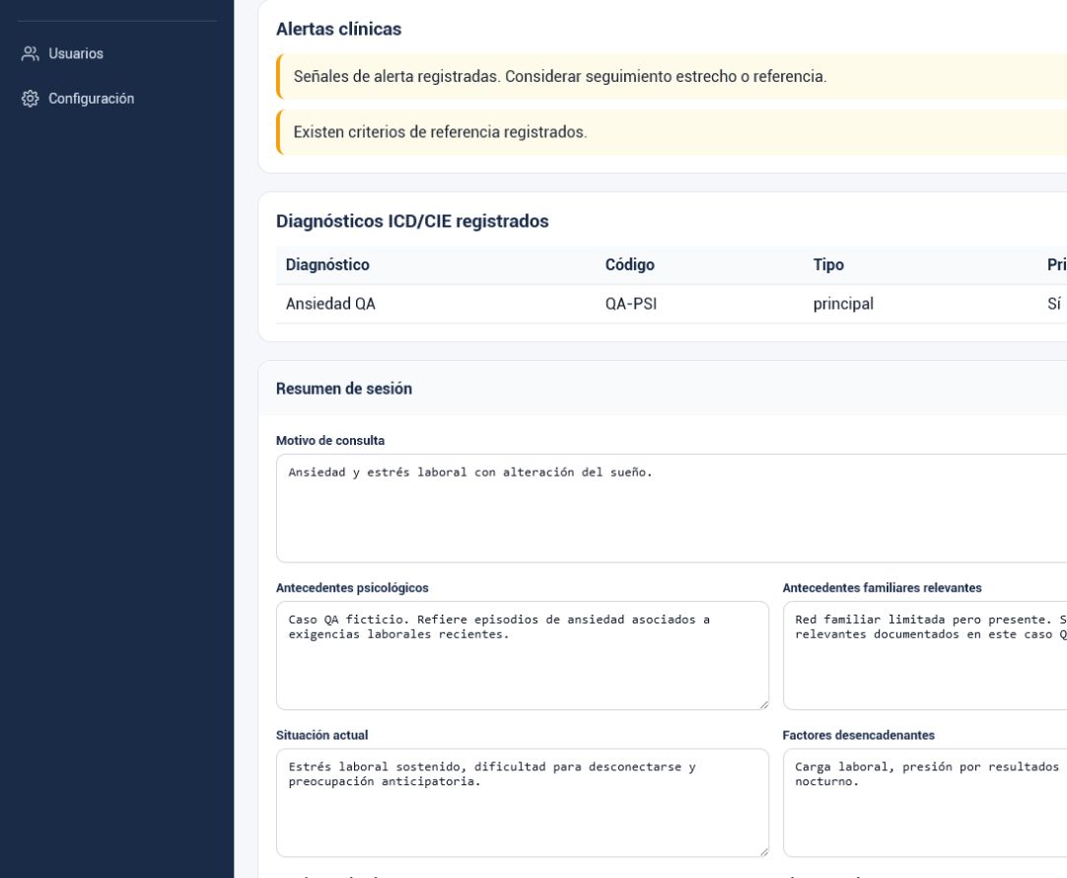Click the 'Señales de alerta registradas' alert
1067x878 pixels.
(x=672, y=76)
